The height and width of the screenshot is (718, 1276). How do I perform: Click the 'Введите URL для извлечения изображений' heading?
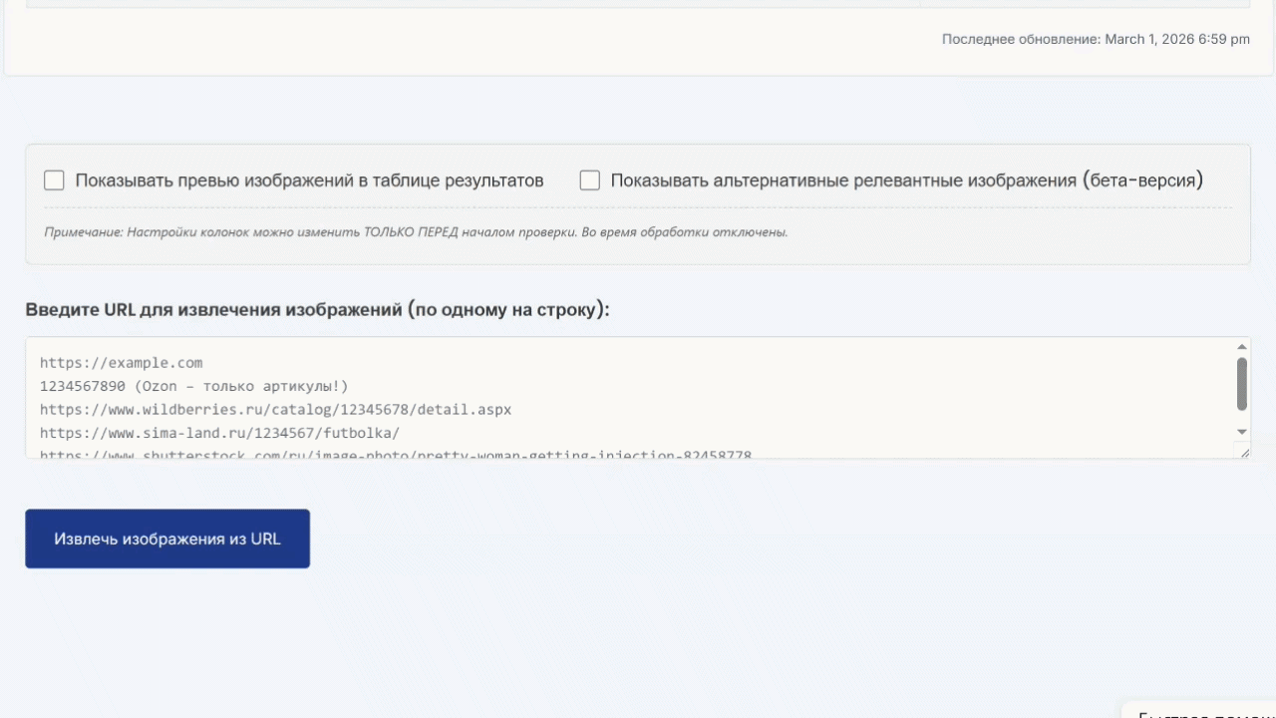pos(317,309)
